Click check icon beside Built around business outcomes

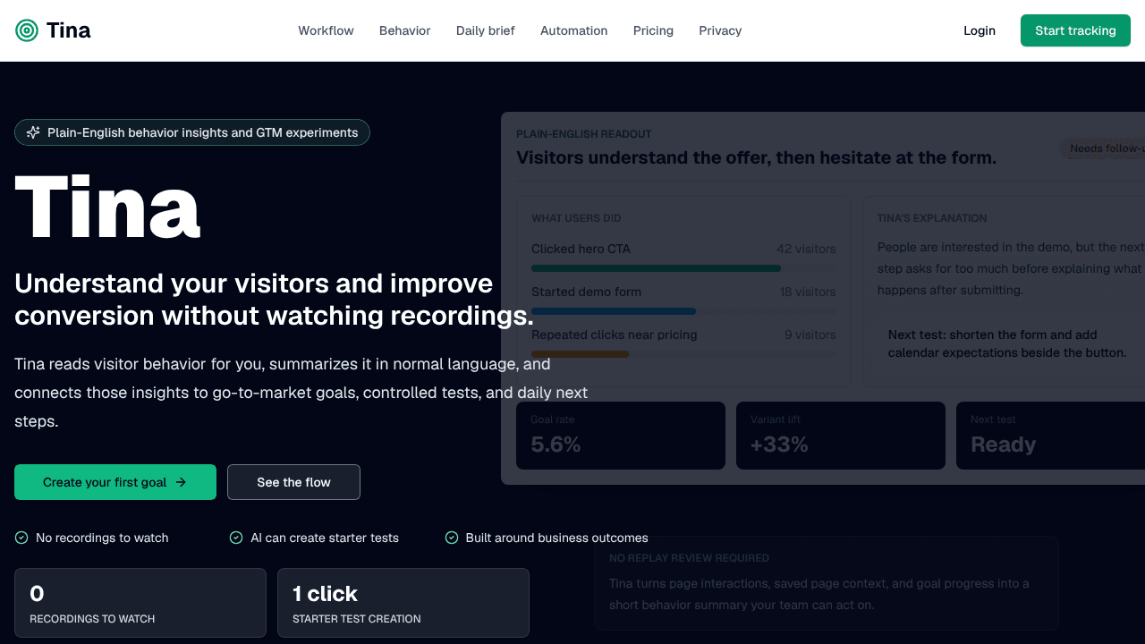tap(452, 538)
